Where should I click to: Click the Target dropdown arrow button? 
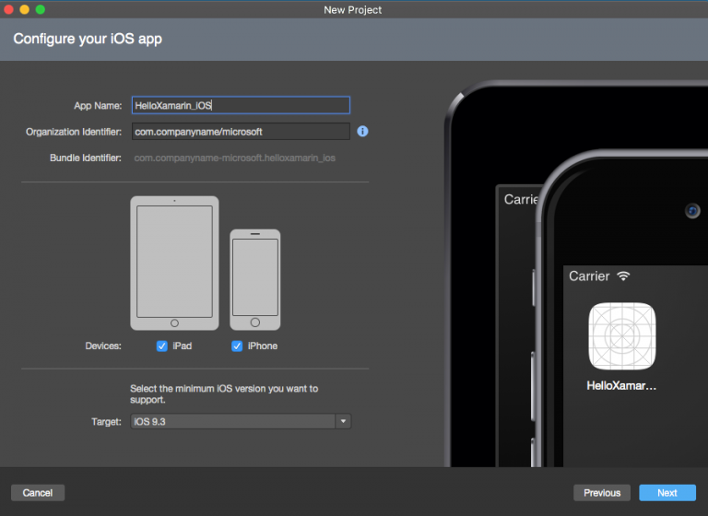coord(343,422)
